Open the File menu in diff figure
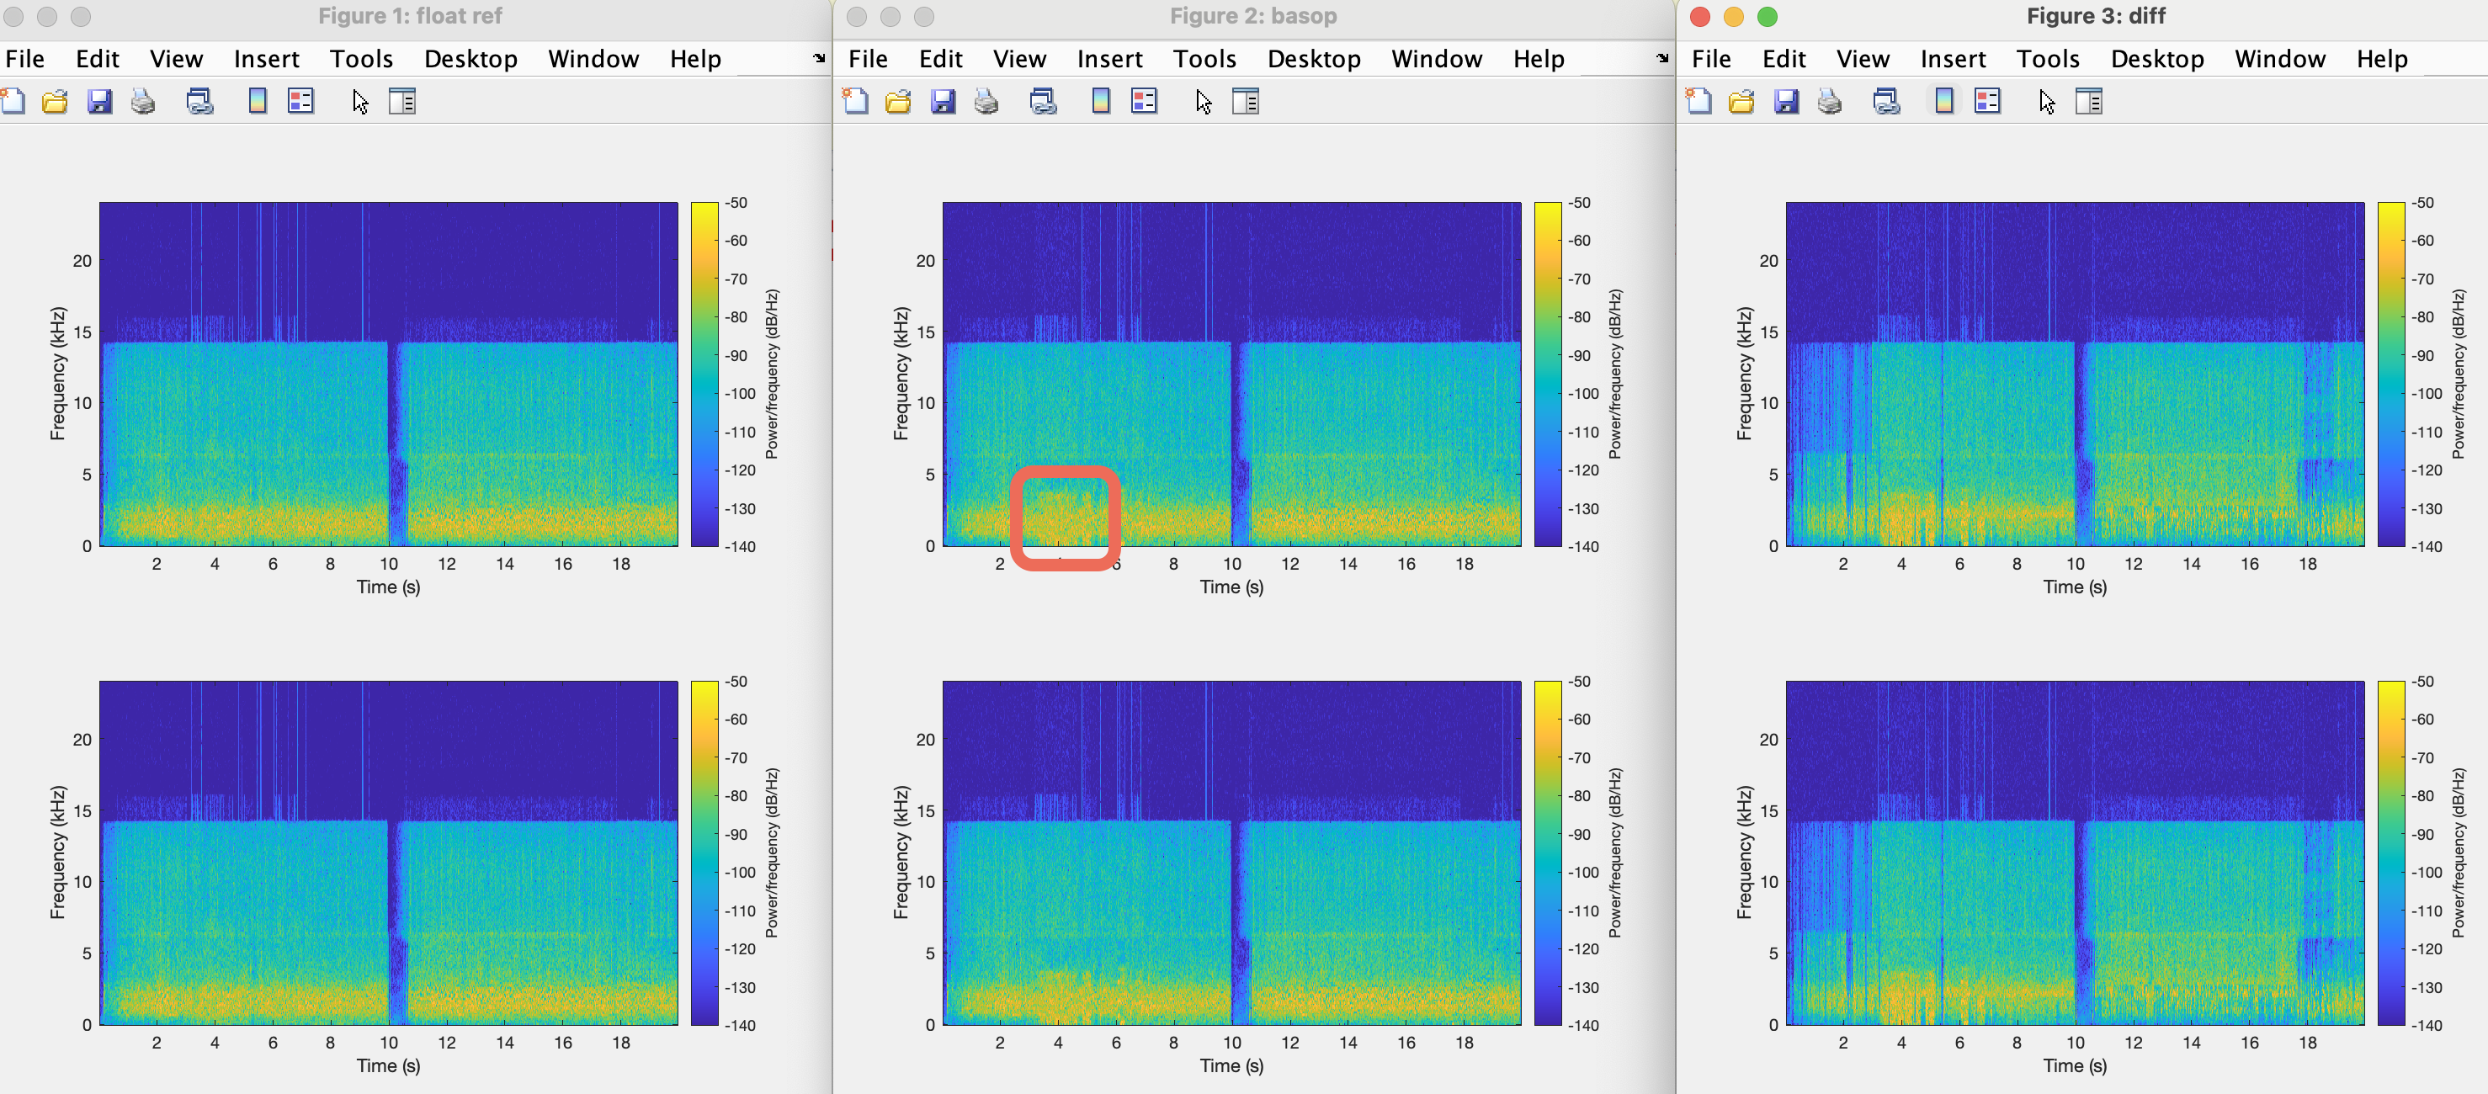Image resolution: width=2488 pixels, height=1094 pixels. point(1710,59)
